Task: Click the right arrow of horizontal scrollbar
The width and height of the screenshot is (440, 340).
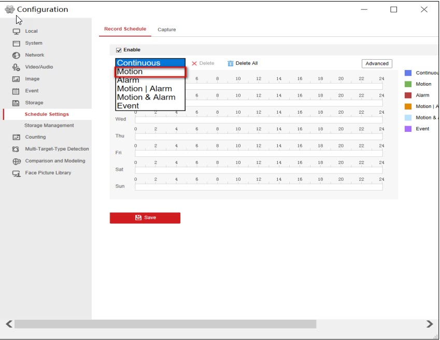Action: tap(429, 324)
